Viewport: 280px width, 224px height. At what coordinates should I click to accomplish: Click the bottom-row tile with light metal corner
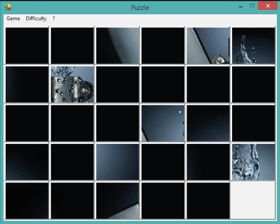pyautogui.click(x=118, y=200)
